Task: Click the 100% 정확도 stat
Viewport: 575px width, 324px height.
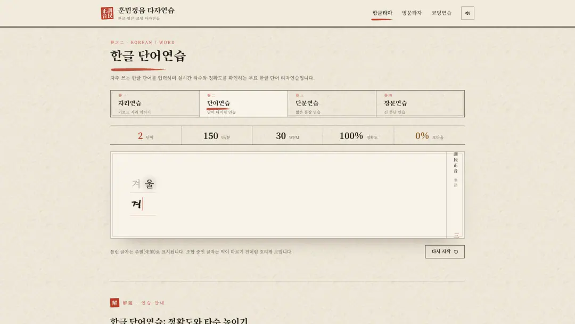Action: (x=358, y=136)
